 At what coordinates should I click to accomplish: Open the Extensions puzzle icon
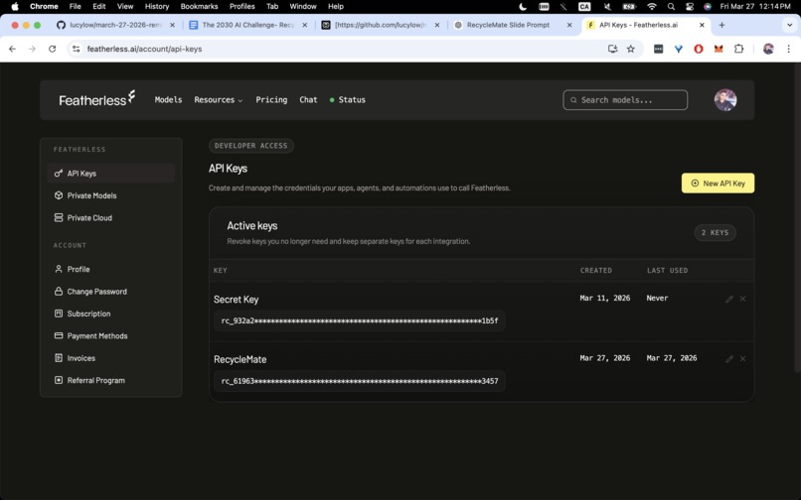coord(738,49)
